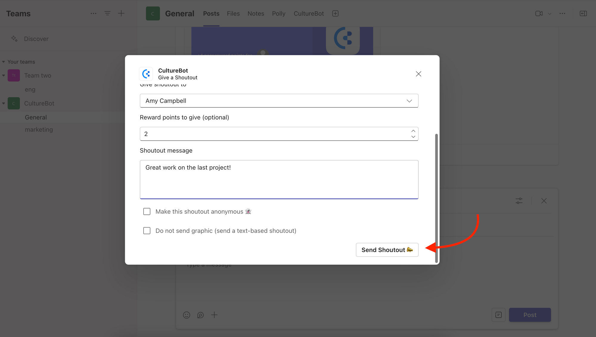Open the Amy Campbell recipient dropdown
This screenshot has height=337, width=596.
(279, 101)
